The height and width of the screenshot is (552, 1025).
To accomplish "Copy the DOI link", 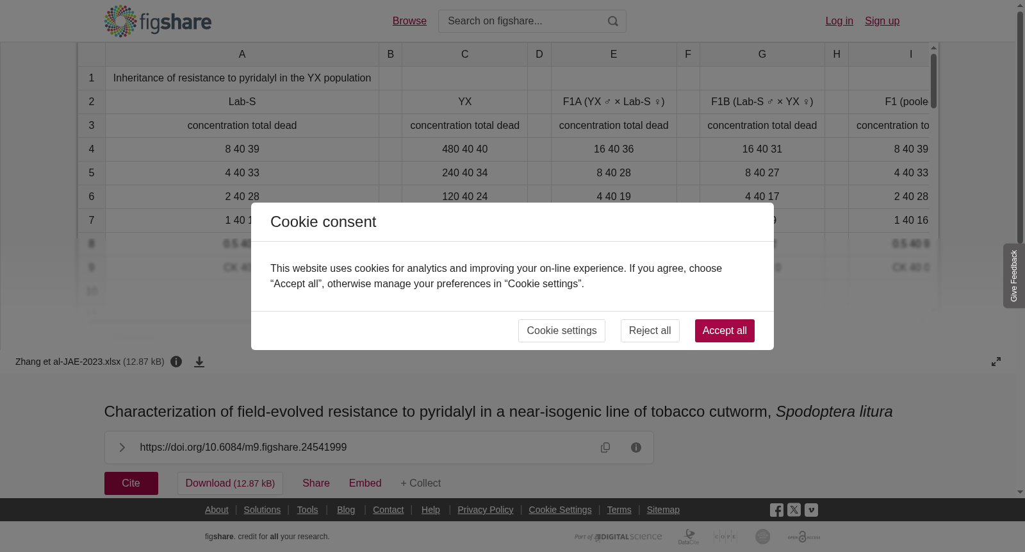I will point(605,447).
